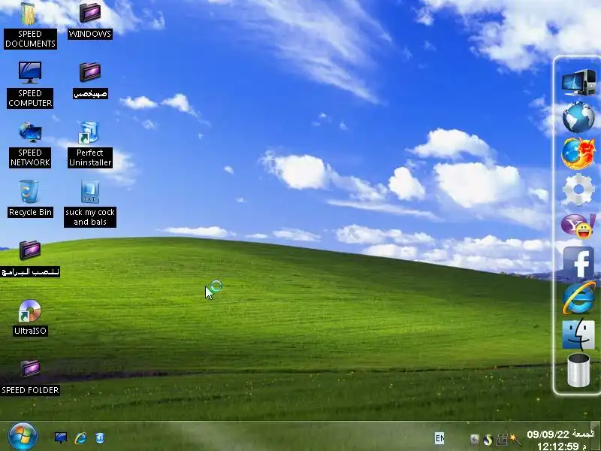Launch the UltraISO desktop shortcut
This screenshot has width=601, height=451.
coord(30,317)
